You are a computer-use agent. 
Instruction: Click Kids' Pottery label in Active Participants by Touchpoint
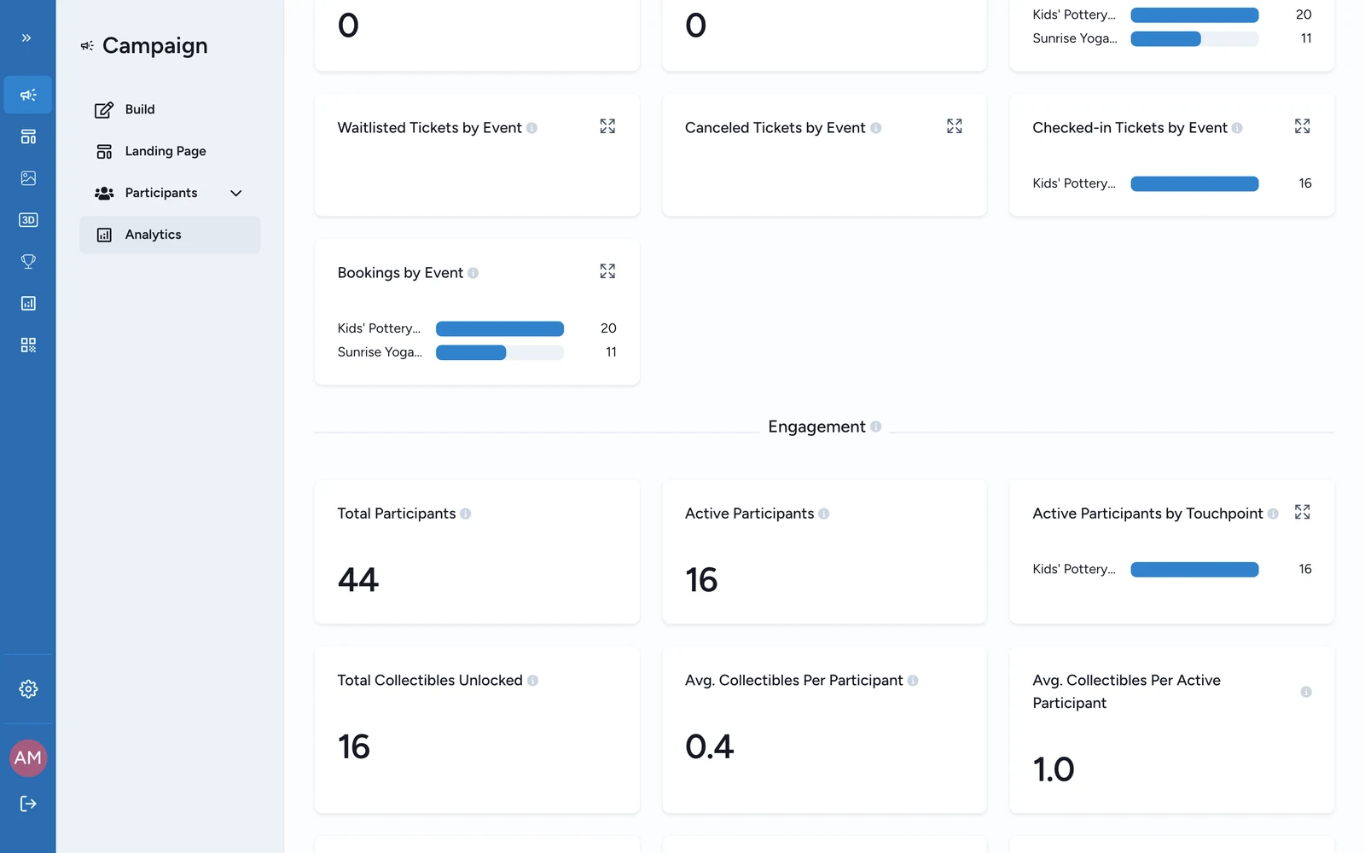point(1074,569)
